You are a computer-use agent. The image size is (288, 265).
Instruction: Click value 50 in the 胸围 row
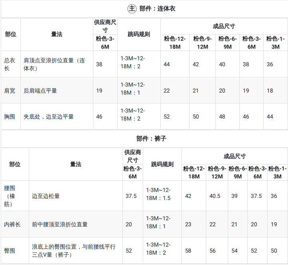pyautogui.click(x=196, y=117)
